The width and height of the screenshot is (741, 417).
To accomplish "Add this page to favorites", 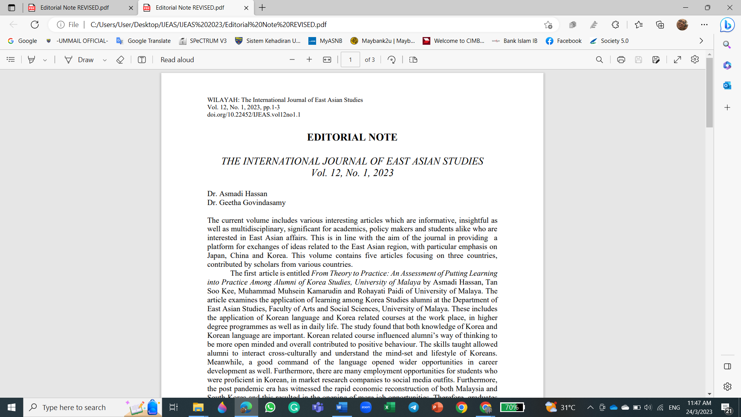I will tap(548, 25).
